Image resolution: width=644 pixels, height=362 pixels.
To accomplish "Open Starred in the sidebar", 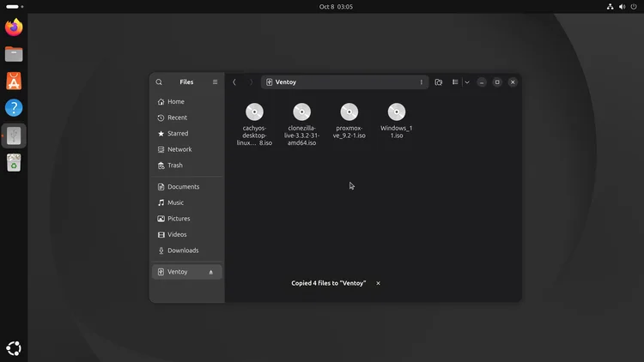I will pos(187,134).
